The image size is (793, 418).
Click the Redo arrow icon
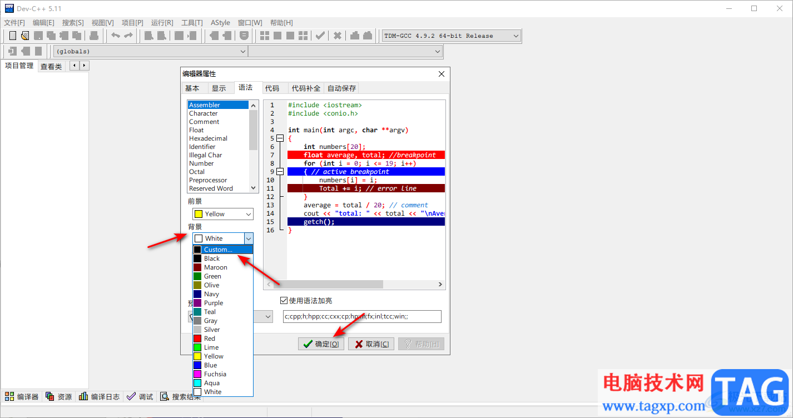click(128, 36)
